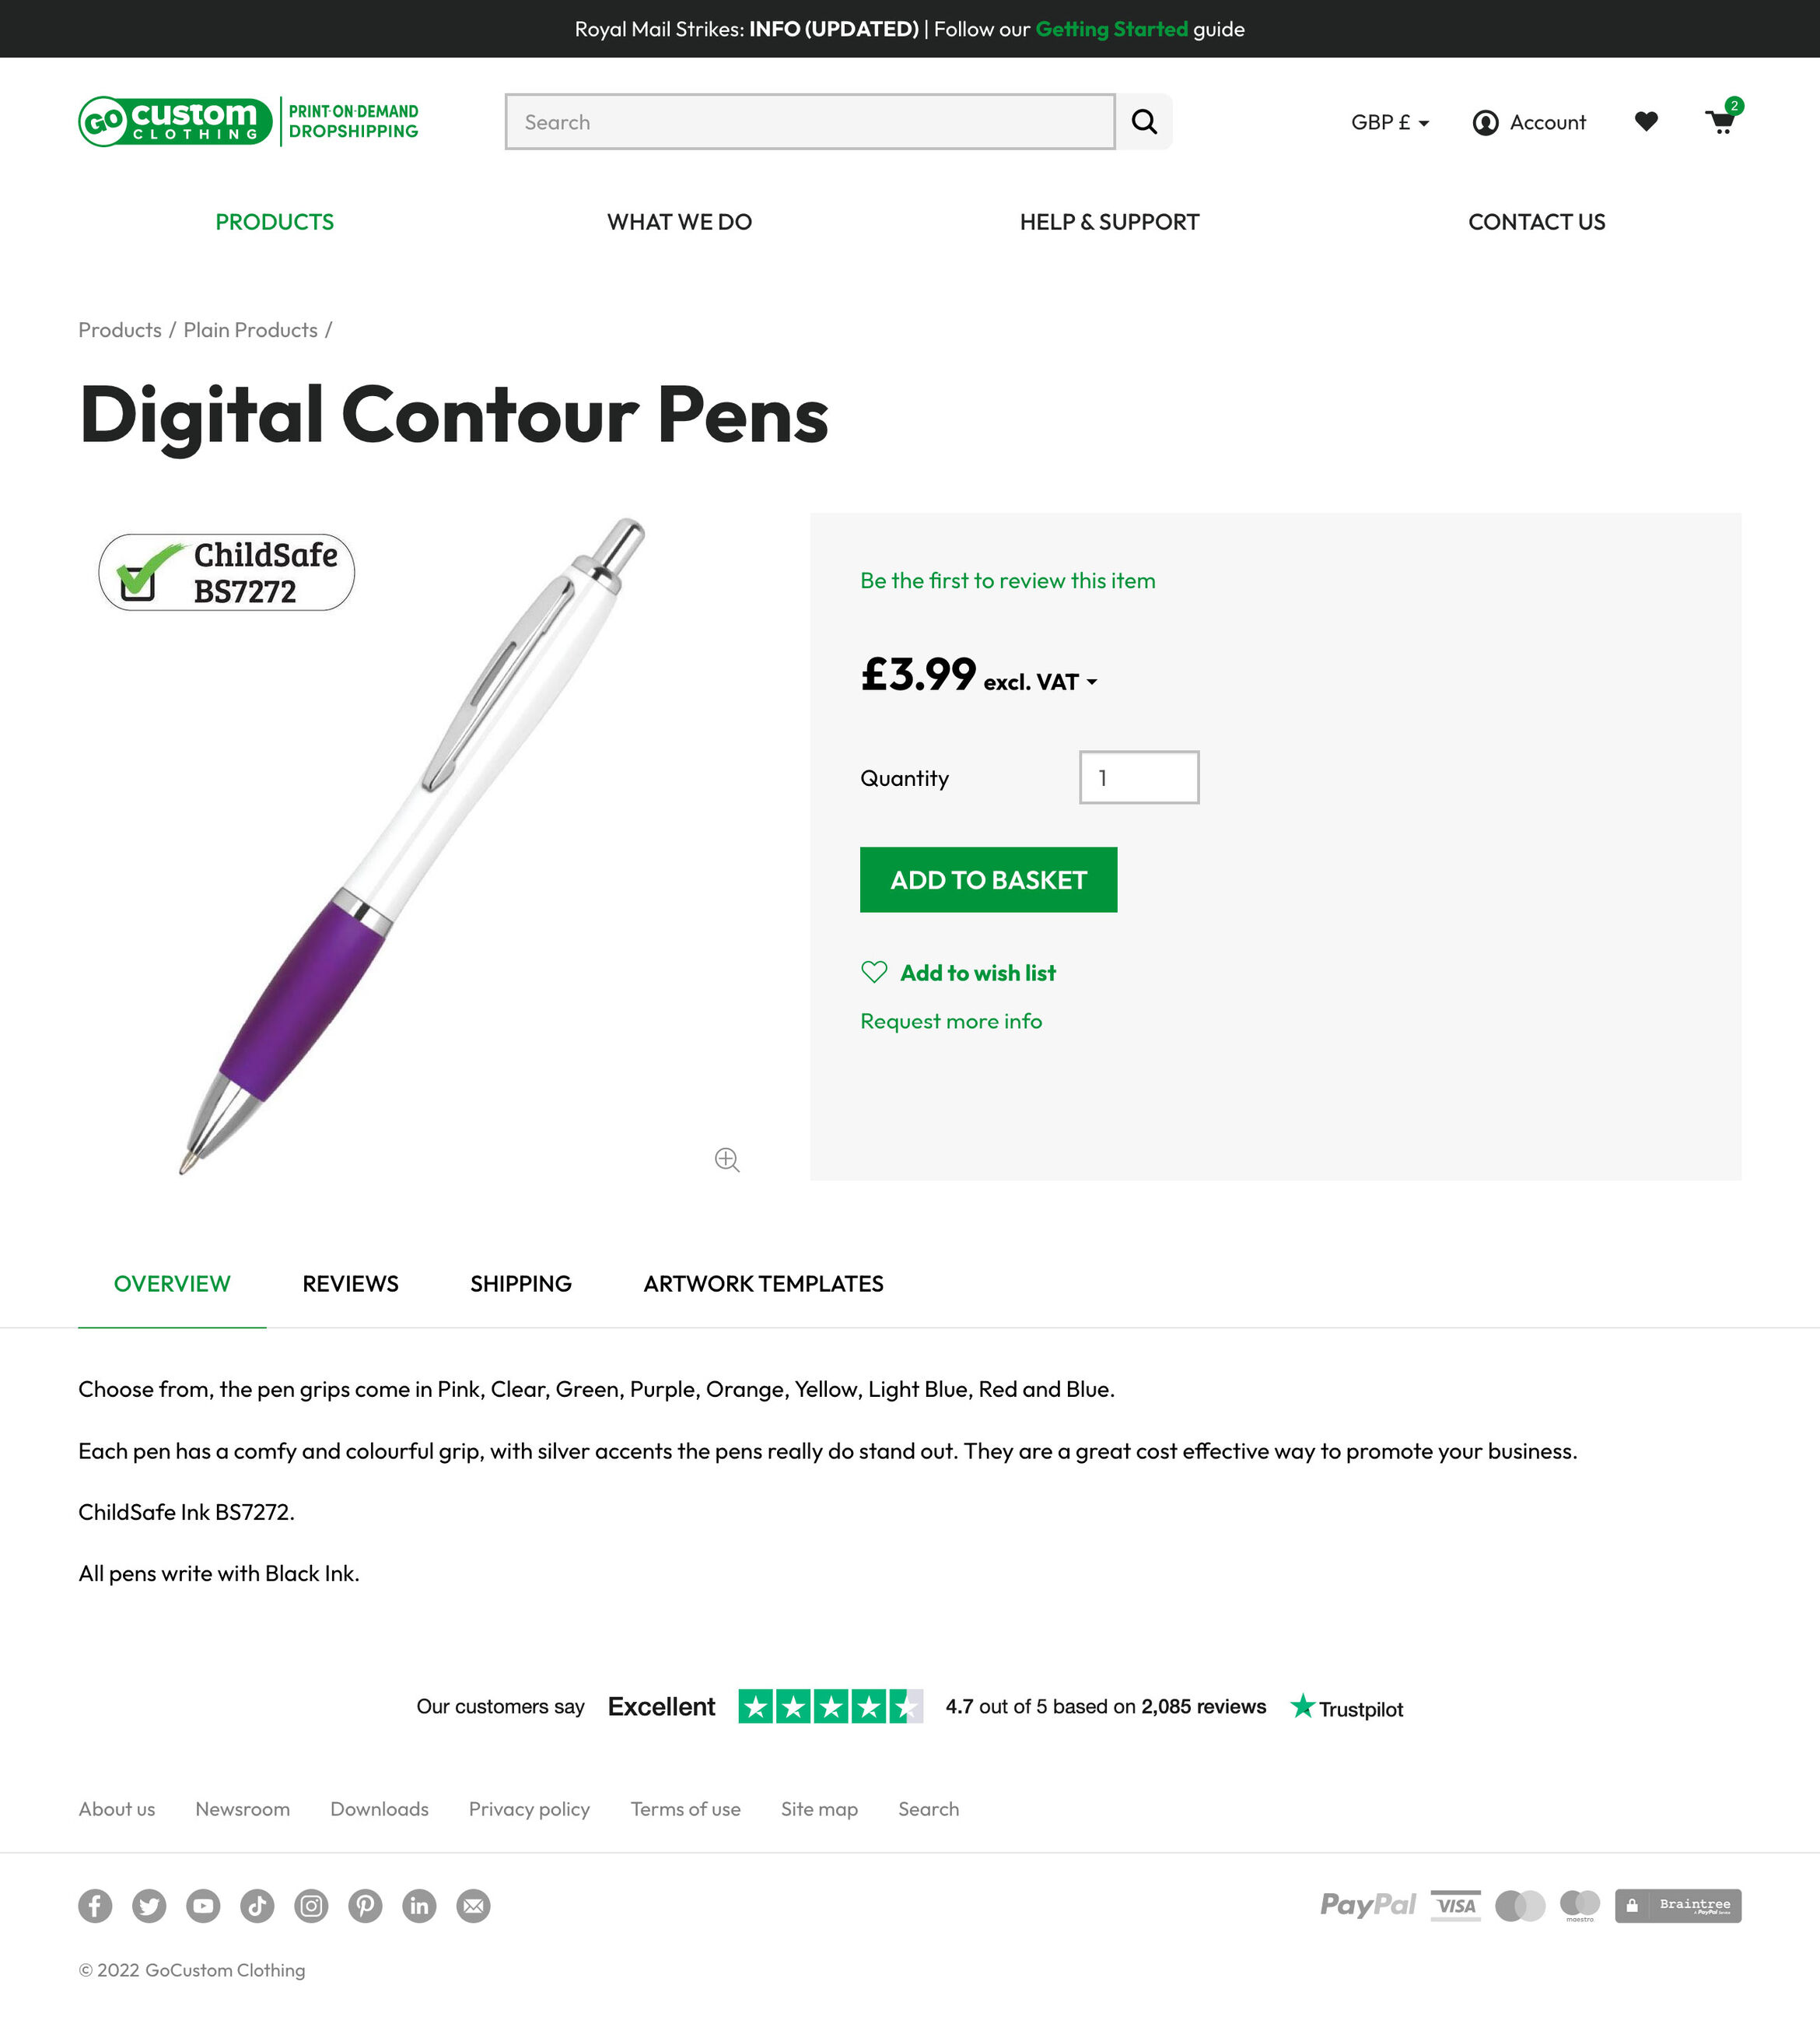Viewport: 1820px width, 2017px height.
Task: Click the Add to wish list link
Action: tap(977, 973)
